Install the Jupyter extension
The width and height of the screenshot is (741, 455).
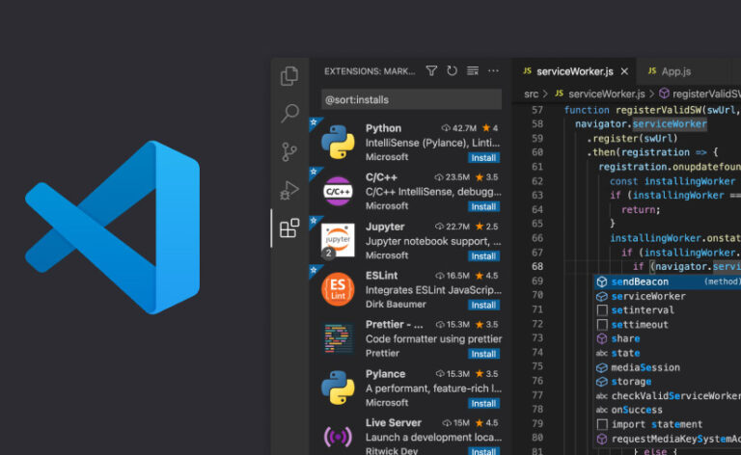(483, 255)
